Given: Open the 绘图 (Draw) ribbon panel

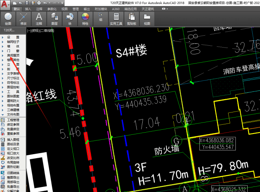Looking at the screenshot, I should (8, 19).
